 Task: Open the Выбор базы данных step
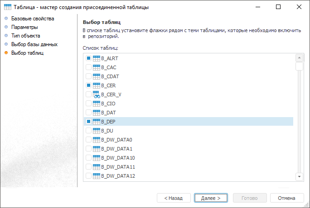(34, 44)
